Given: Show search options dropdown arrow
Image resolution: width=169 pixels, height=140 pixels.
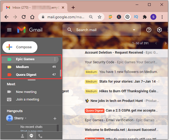Looking at the screenshot, I should 134,30.
